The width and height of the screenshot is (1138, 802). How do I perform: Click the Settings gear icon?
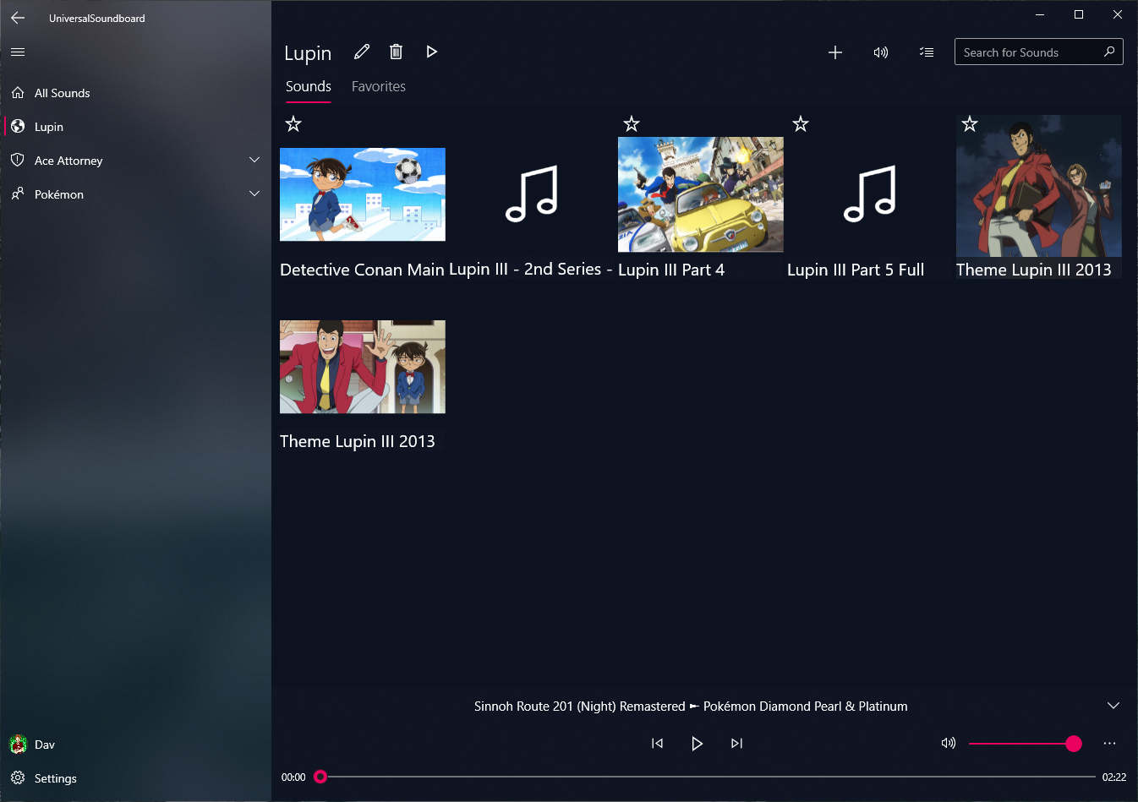click(18, 778)
